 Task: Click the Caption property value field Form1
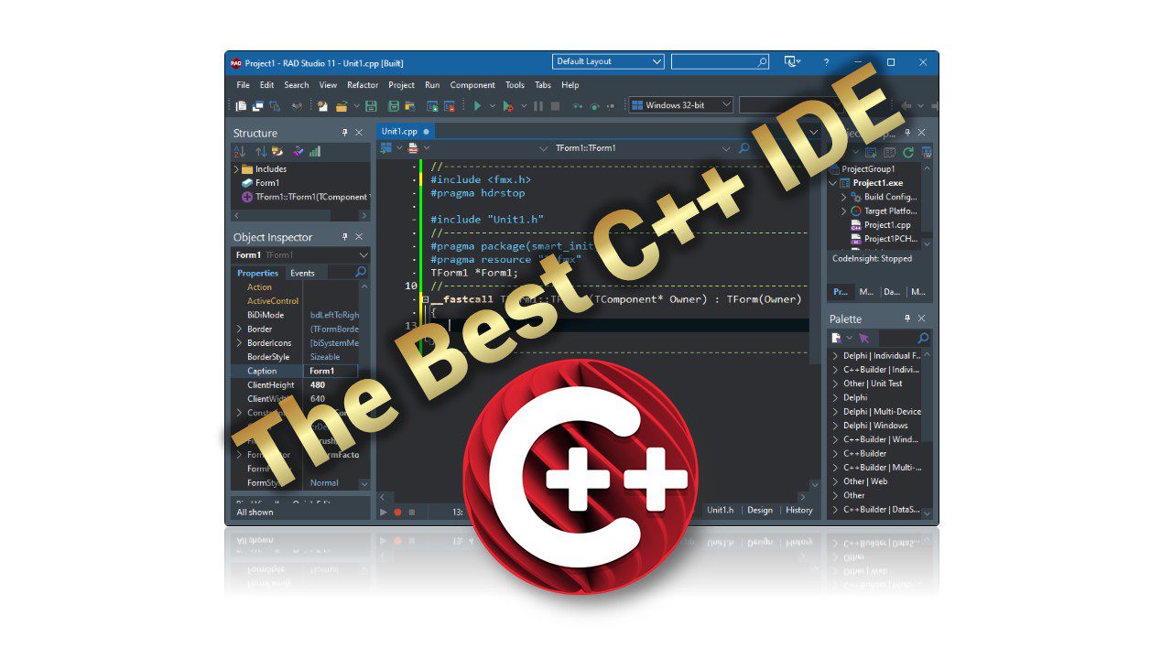(x=332, y=371)
